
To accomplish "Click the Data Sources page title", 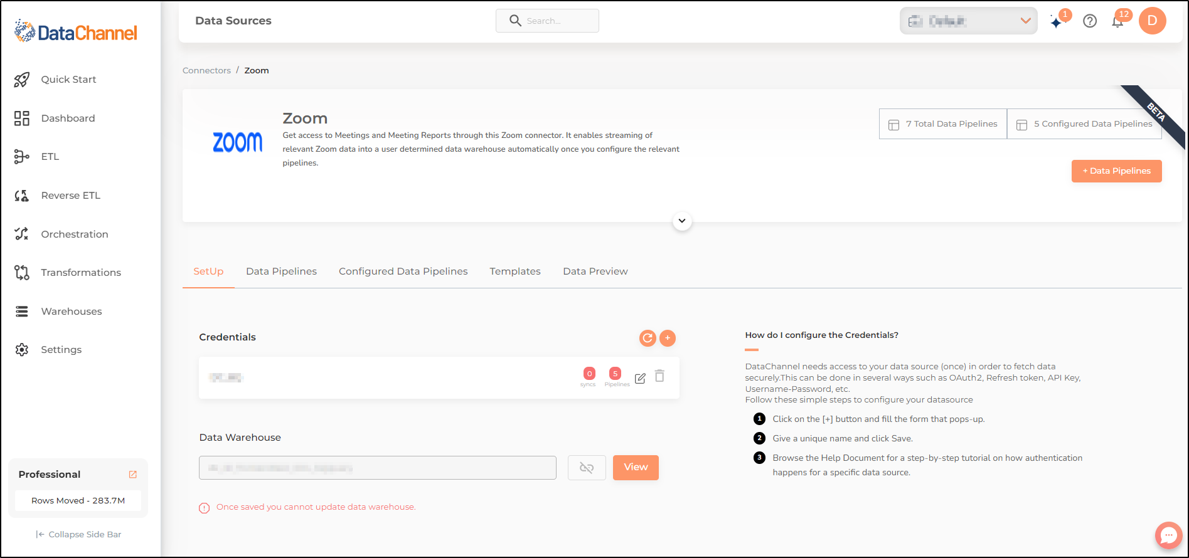I will coord(233,21).
